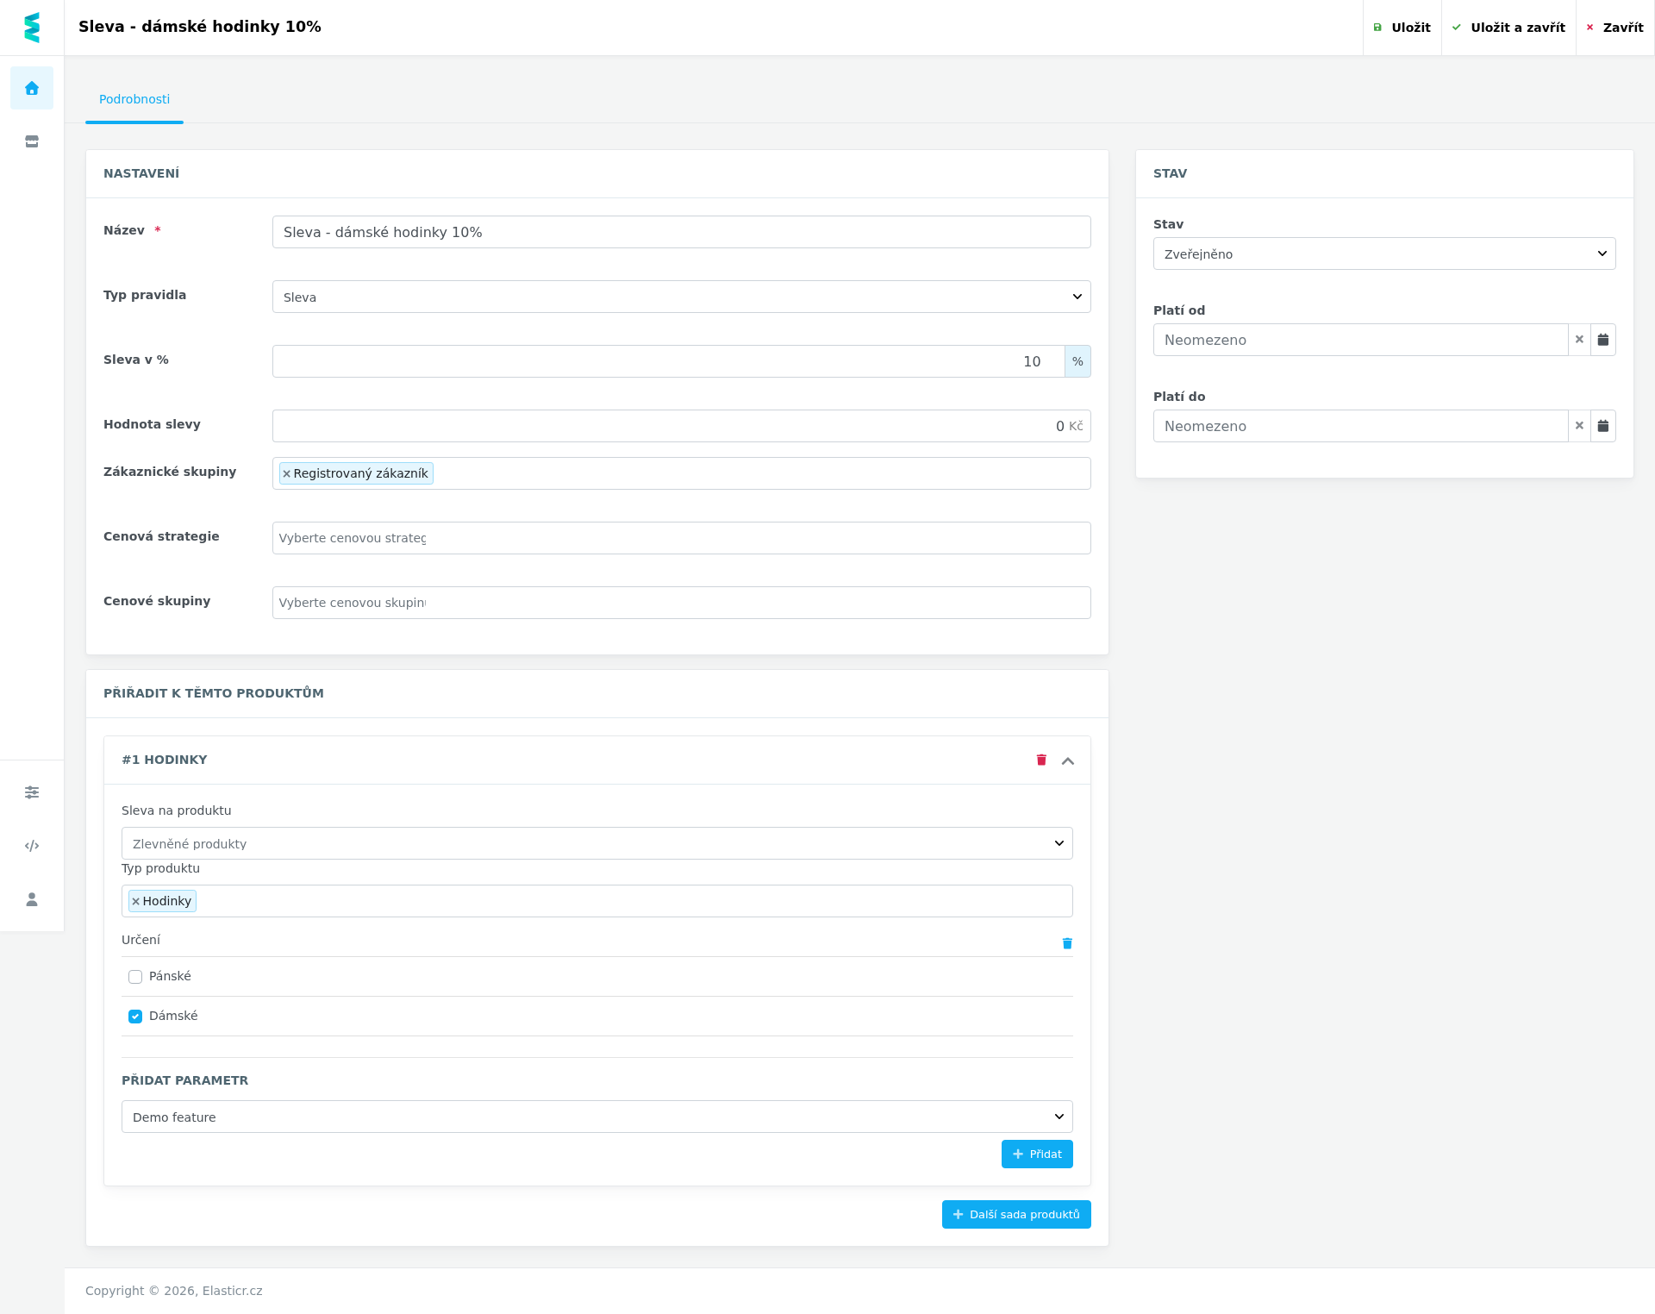The width and height of the screenshot is (1655, 1314).
Task: Click the Elasticr logo icon
Action: tap(32, 28)
